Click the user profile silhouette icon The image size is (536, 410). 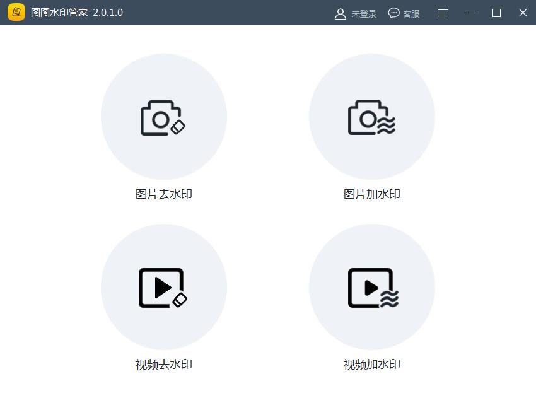click(341, 13)
